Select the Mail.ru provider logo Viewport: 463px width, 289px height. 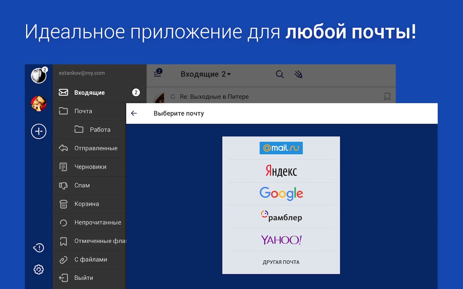click(281, 148)
